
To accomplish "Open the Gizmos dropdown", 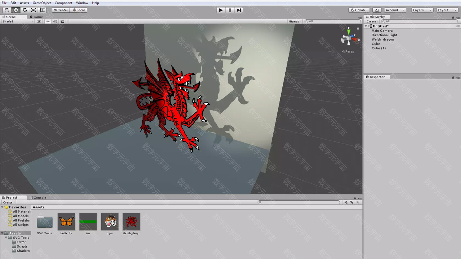I will coord(295,21).
